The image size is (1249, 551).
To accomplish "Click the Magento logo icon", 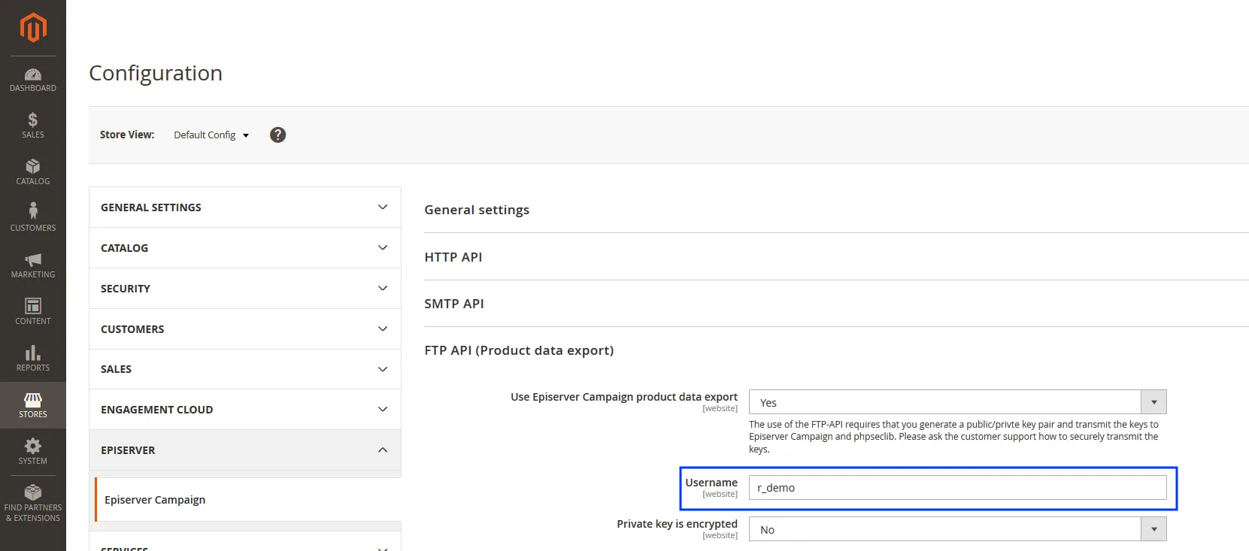I will (x=33, y=28).
